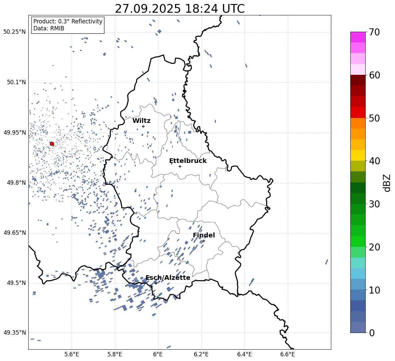
Task: Click the 50.1°N latitude label
Action: [x=16, y=82]
